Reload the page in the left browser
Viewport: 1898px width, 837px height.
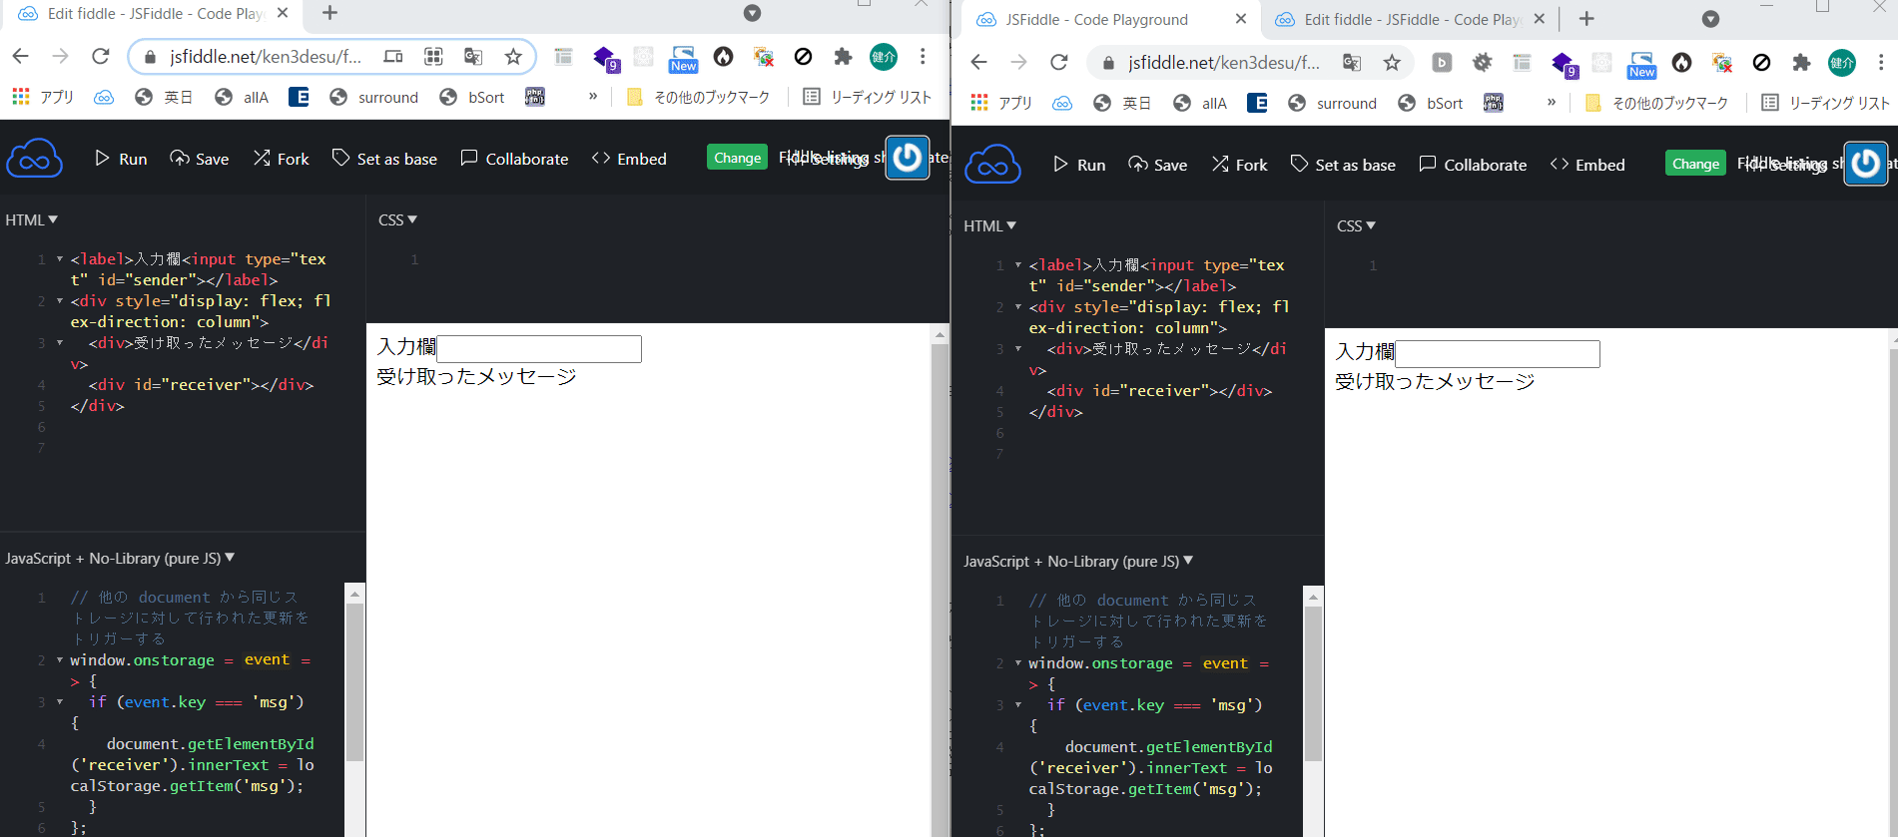101,57
